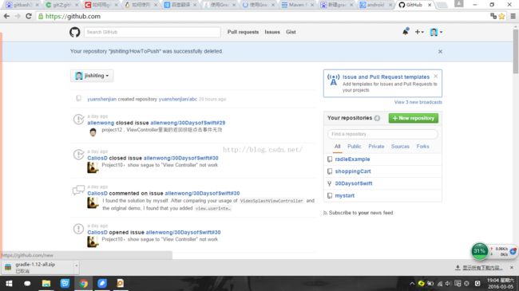The width and height of the screenshot is (519, 291).
Task: Subscribe to your news feed link
Action: pos(361,213)
